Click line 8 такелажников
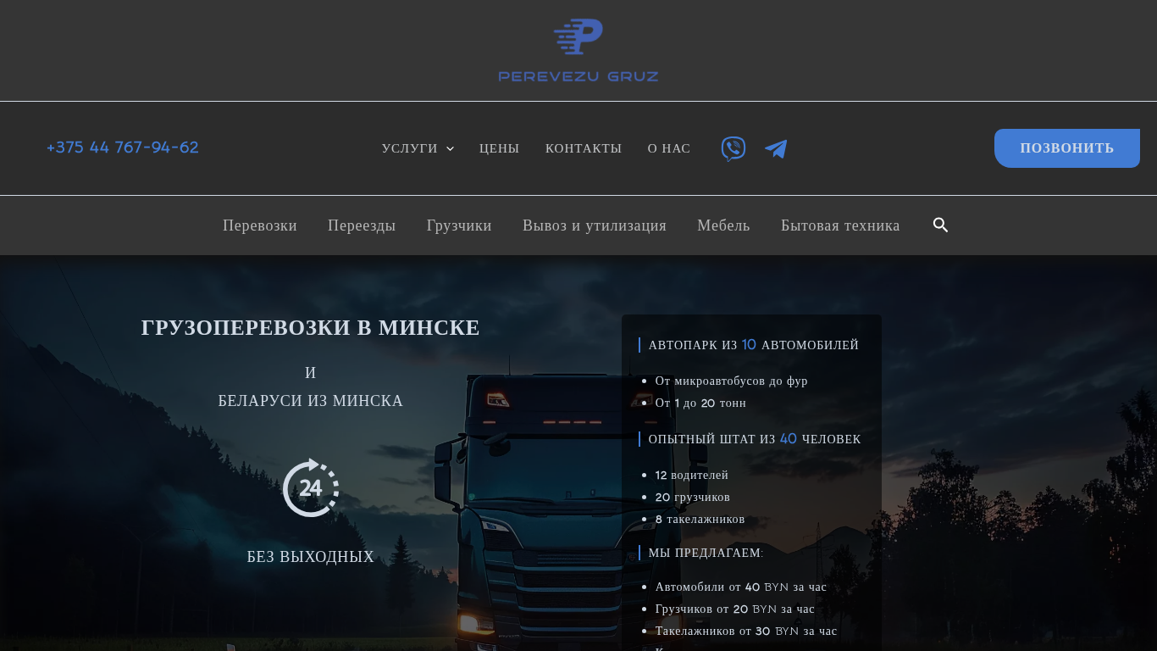 click(x=700, y=519)
